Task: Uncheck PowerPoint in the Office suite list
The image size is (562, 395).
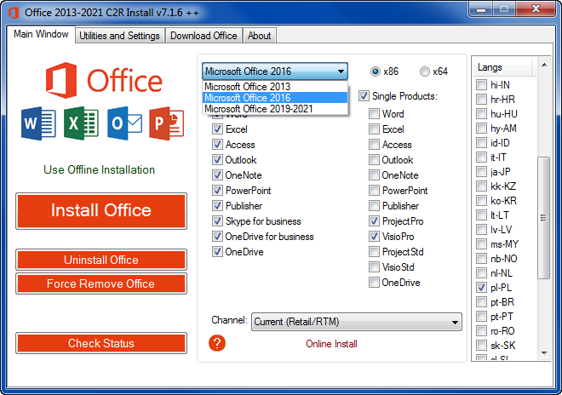Action: 217,191
